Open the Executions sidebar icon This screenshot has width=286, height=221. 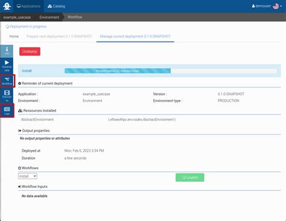click(7, 96)
